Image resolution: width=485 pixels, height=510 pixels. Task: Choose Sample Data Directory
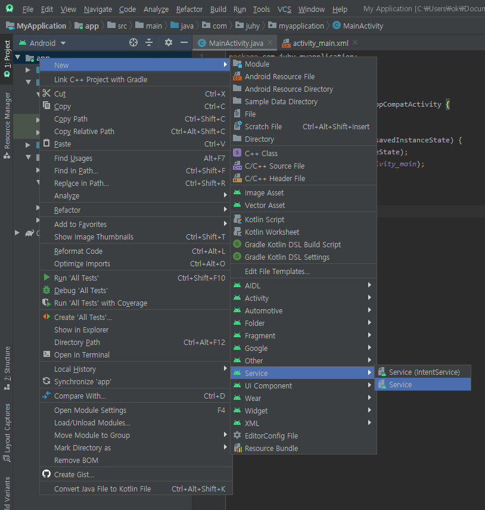pos(303,101)
